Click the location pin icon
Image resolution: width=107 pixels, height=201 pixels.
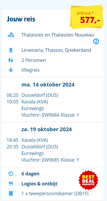coord(11,50)
